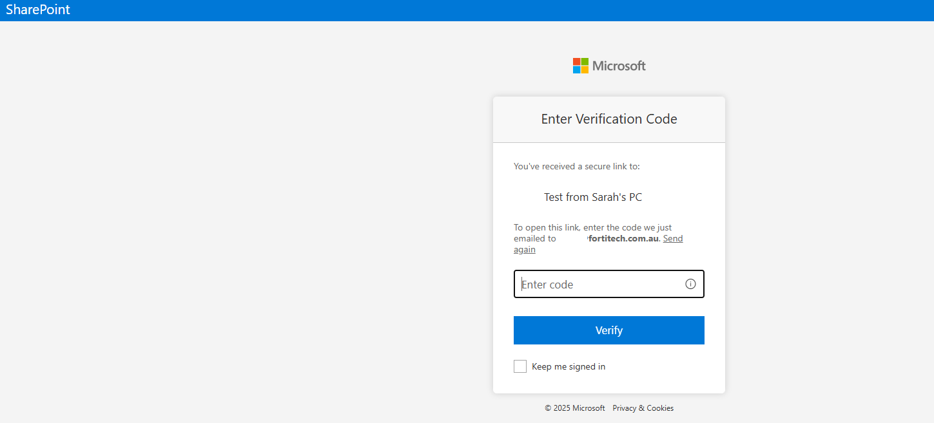Click the Verify button
Screen dimensions: 934x423
coord(609,330)
